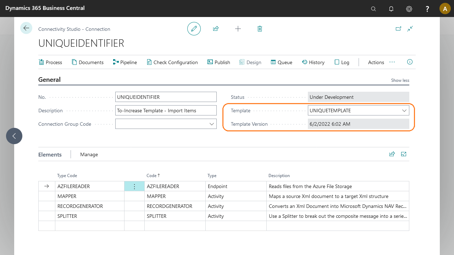Click the Description input field

coord(166,110)
